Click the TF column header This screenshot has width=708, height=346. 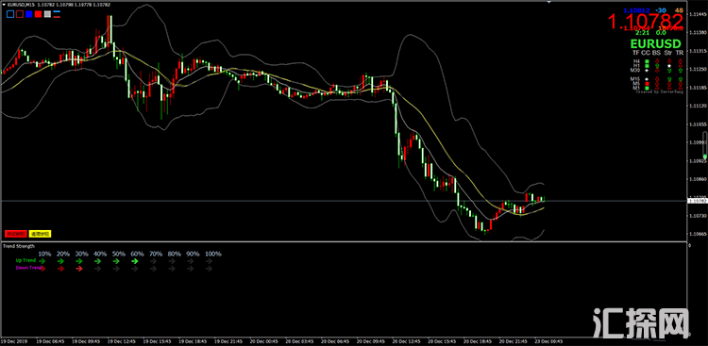(x=636, y=53)
